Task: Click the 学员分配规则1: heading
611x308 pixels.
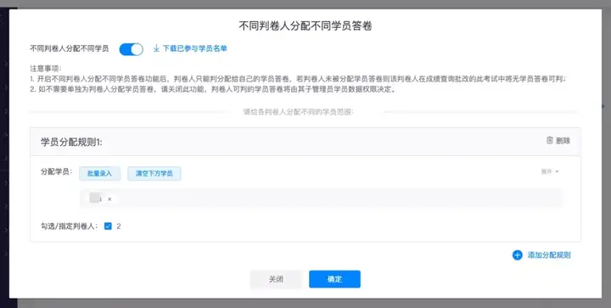Action: [71, 143]
